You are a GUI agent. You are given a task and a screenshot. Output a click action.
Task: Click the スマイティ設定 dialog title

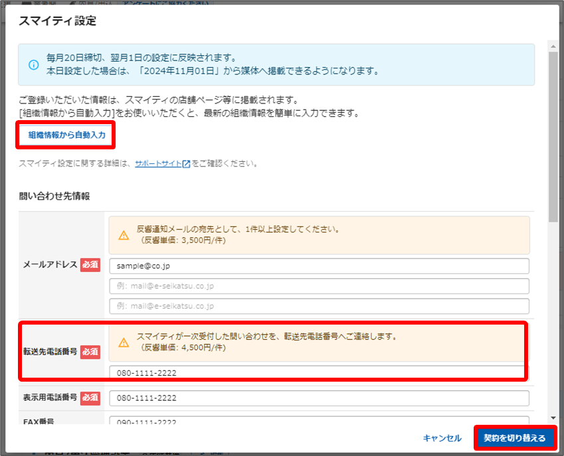(x=58, y=21)
